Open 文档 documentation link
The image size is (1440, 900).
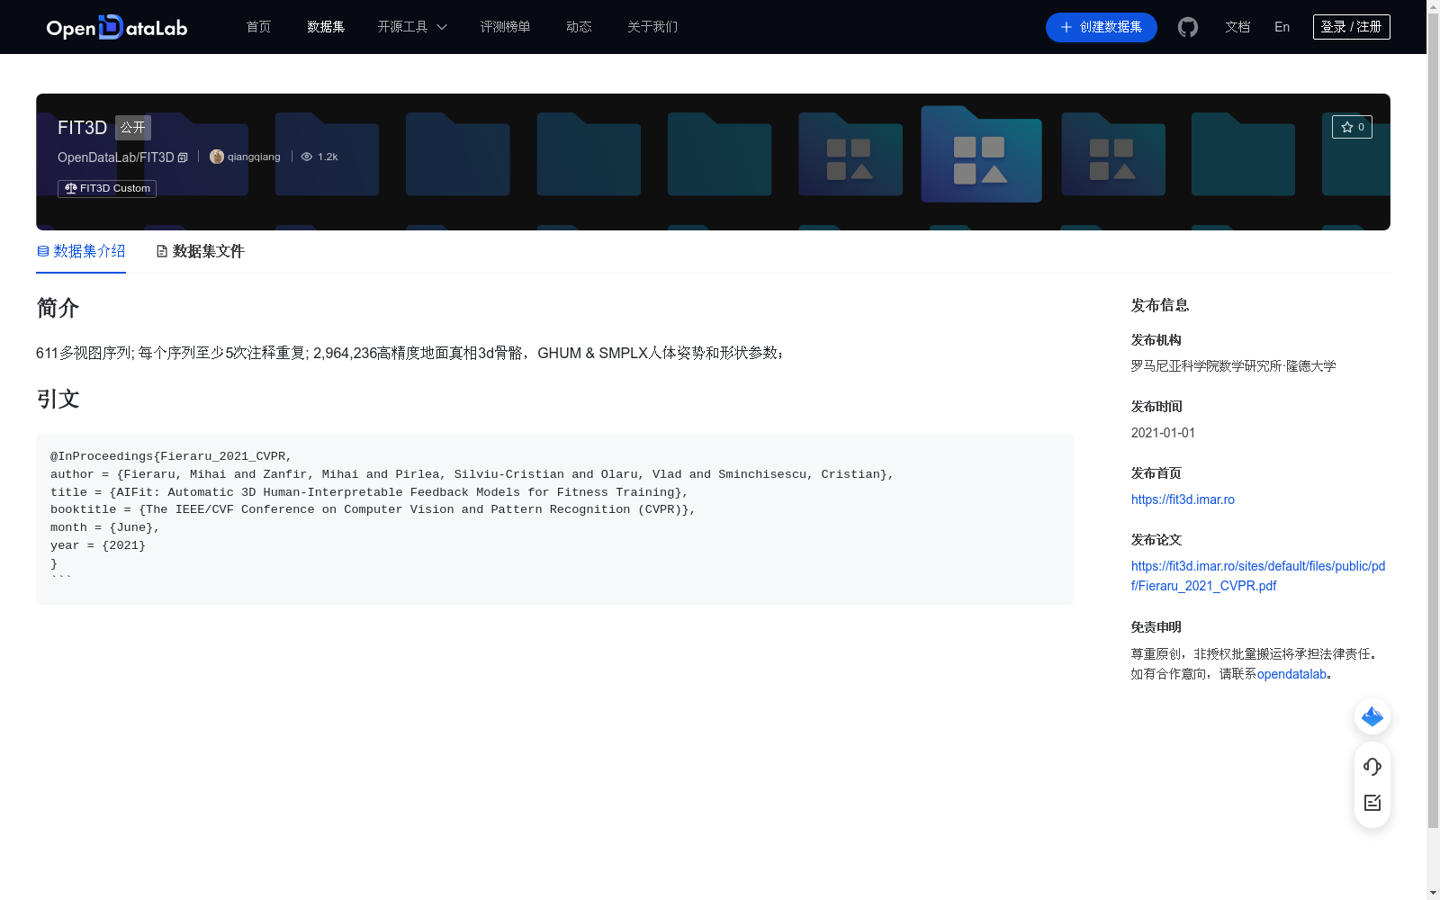pos(1237,27)
